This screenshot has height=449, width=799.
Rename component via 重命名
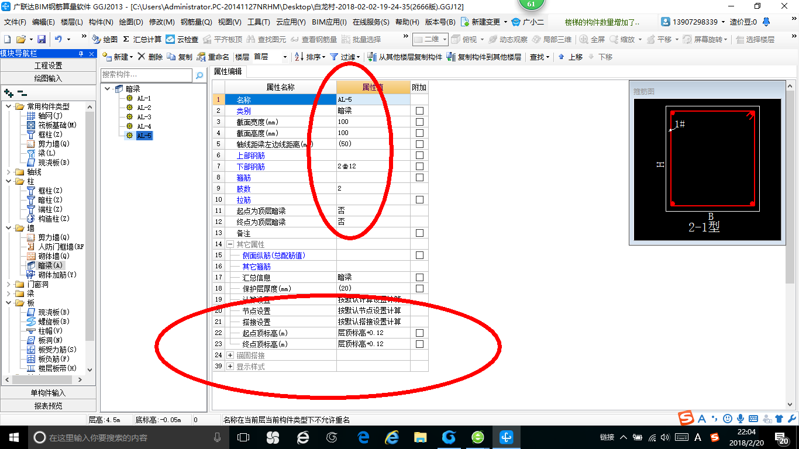click(x=213, y=57)
